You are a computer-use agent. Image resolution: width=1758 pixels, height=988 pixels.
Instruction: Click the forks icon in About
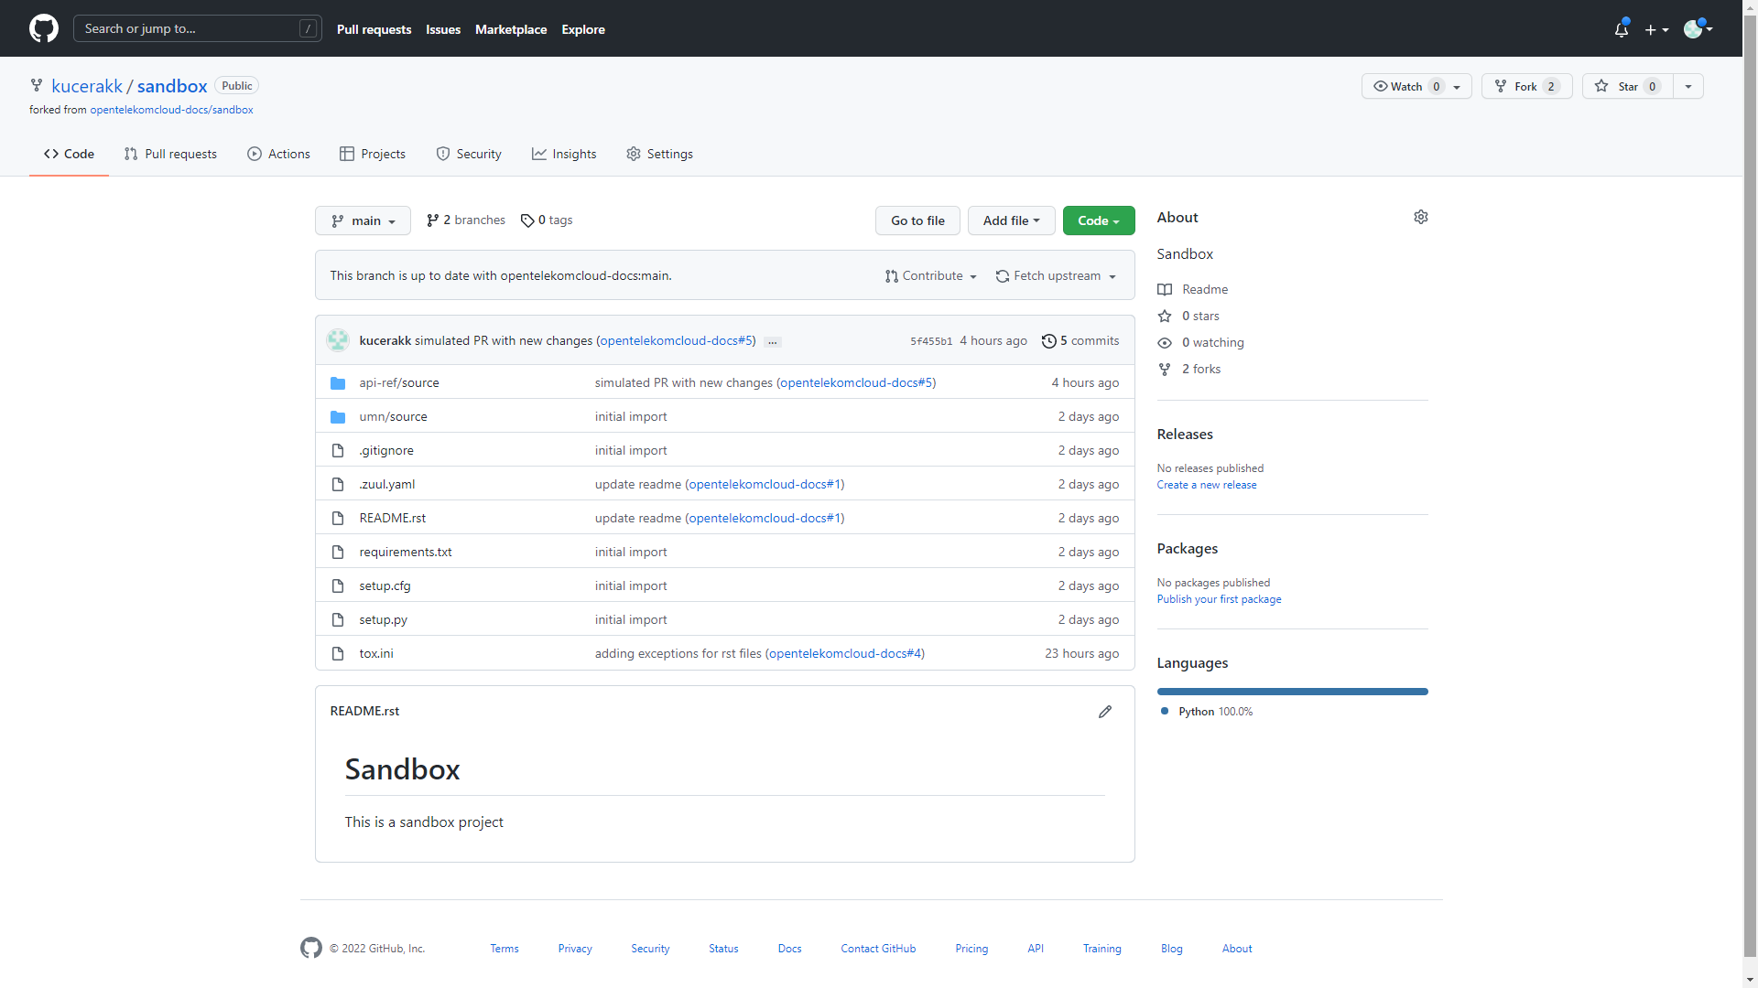point(1165,370)
